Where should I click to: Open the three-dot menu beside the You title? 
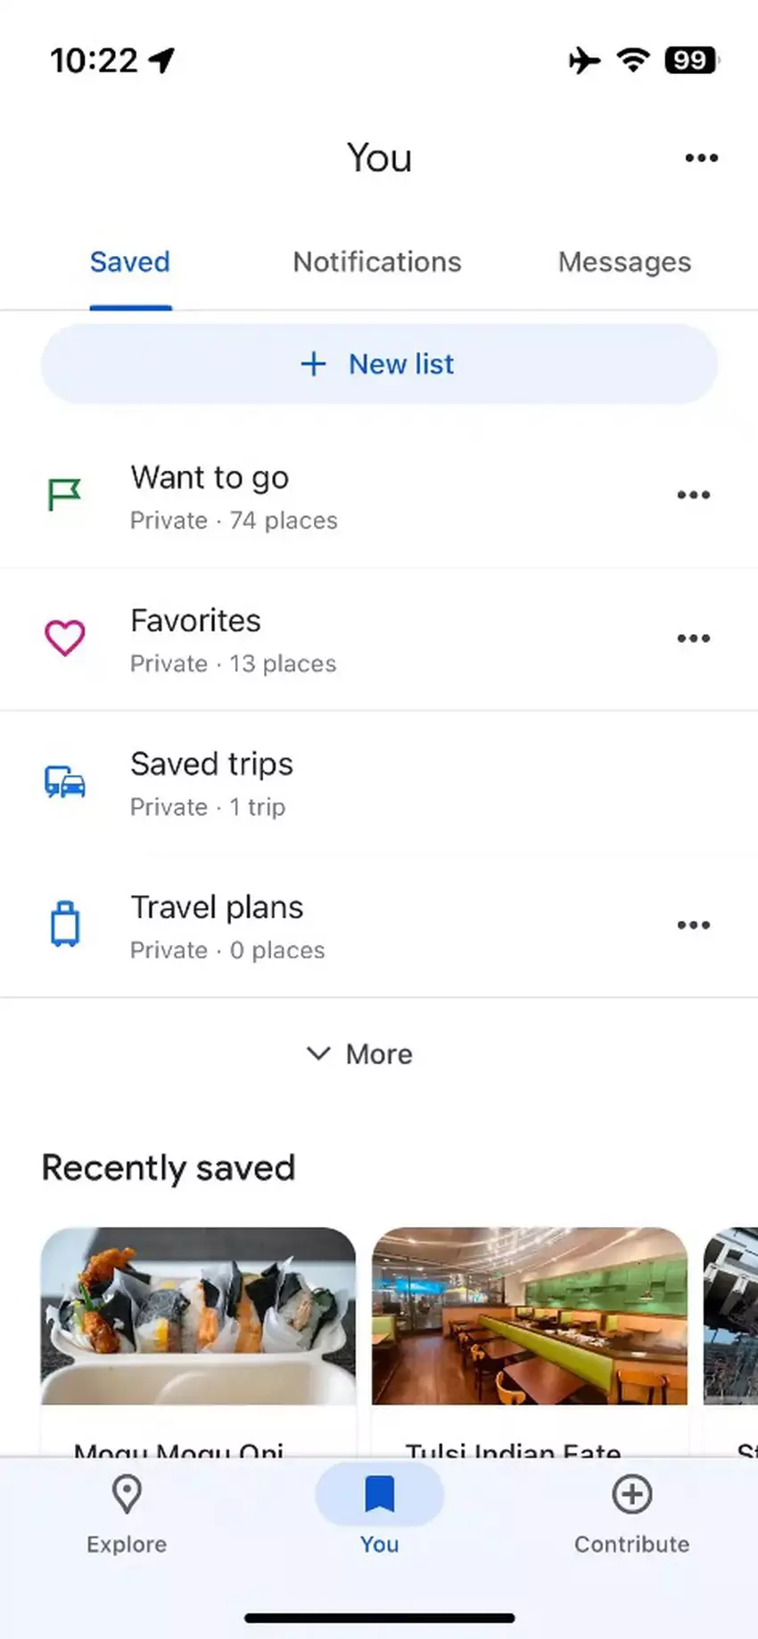click(701, 158)
